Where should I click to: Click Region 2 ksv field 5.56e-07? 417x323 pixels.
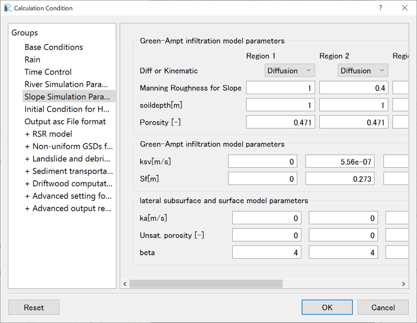point(340,161)
